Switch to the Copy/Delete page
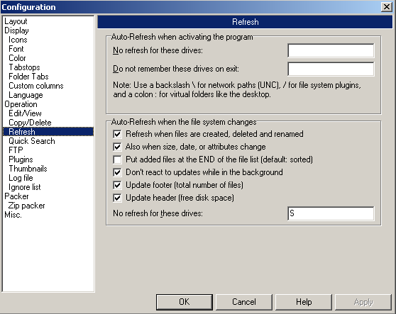Viewport: 396px width, 314px height. [30, 123]
